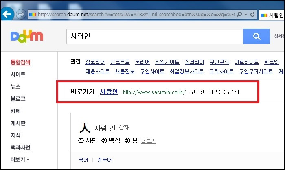The height and width of the screenshot is (170, 285).
Task: Click the meaning ② 백성 text
Action: [111, 140]
